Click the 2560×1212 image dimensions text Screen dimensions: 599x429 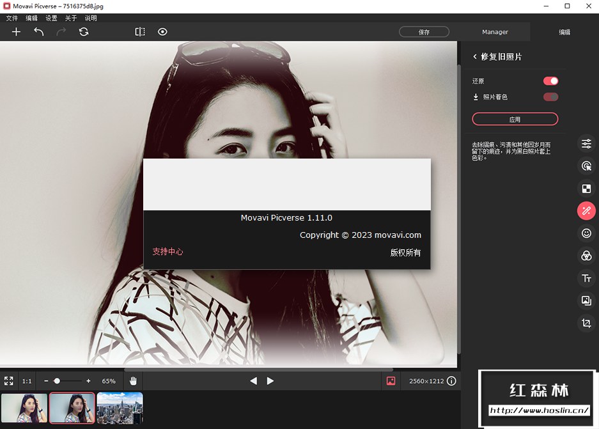pos(426,381)
